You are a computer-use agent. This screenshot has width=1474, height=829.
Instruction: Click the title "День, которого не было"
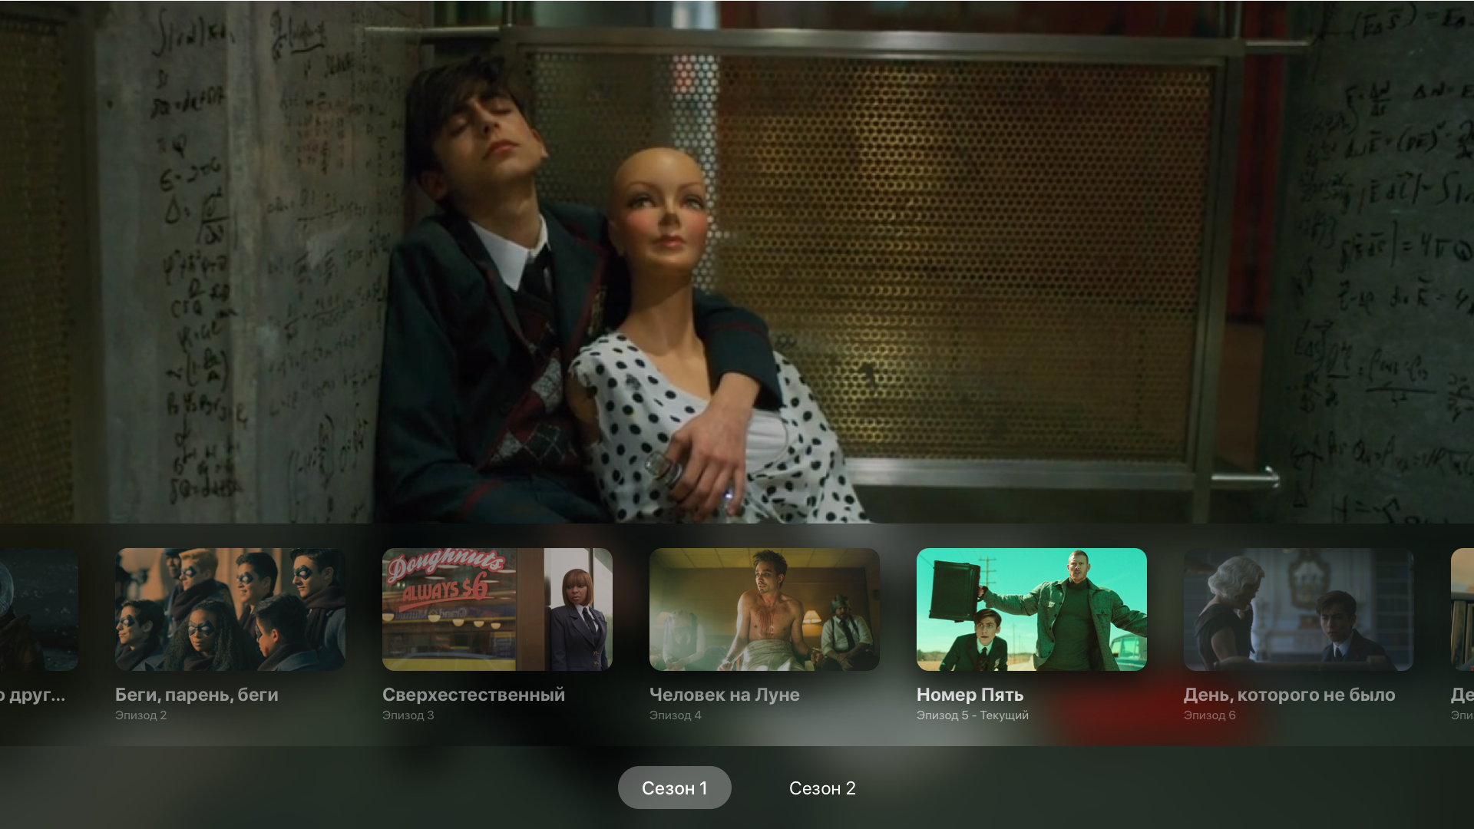1289,695
